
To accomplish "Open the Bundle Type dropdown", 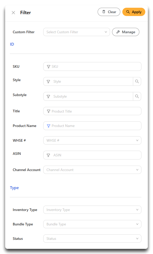I will coord(92,224).
